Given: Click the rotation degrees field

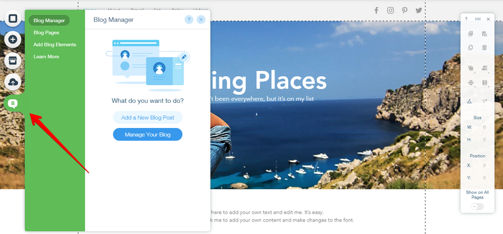Looking at the screenshot, I should (484, 101).
